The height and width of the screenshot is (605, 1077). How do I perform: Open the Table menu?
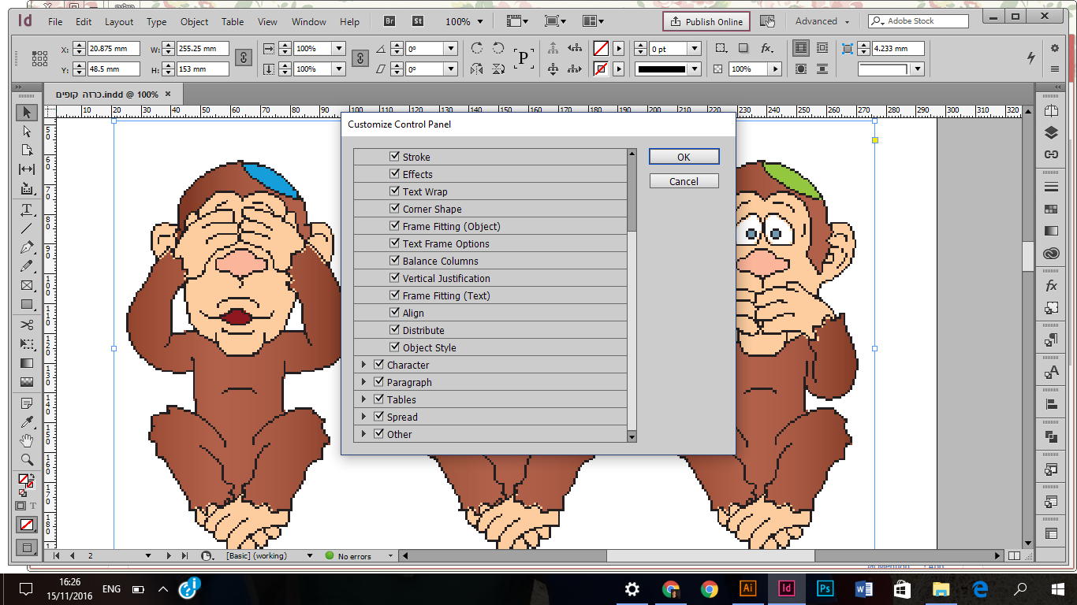[233, 21]
